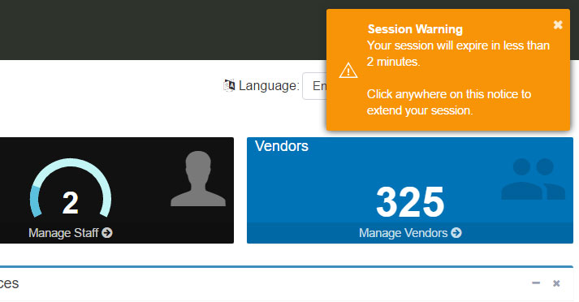Click the Language label text
The width and height of the screenshot is (579, 302).
269,86
